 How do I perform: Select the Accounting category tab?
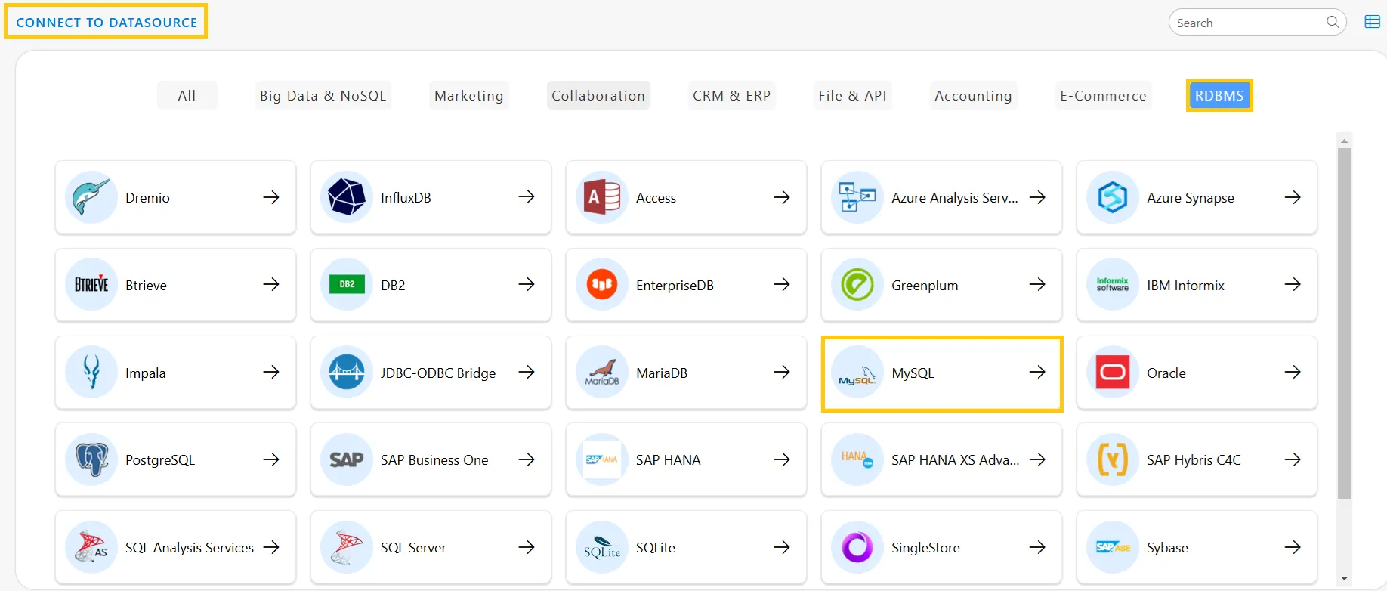tap(973, 95)
